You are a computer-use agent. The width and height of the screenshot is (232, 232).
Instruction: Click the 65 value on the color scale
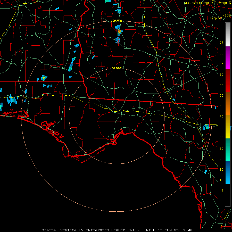(x=221, y=64)
